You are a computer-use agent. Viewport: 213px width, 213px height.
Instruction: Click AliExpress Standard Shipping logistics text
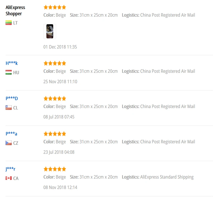167,177
